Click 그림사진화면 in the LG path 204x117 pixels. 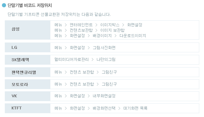[x=104, y=48]
